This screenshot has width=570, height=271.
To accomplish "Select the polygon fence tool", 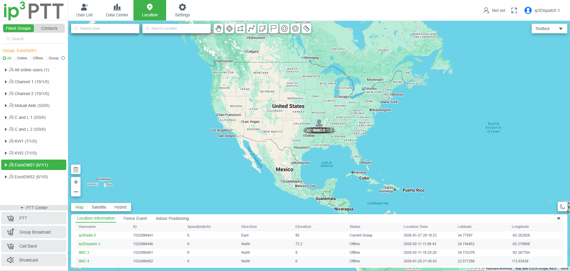I will click(295, 29).
